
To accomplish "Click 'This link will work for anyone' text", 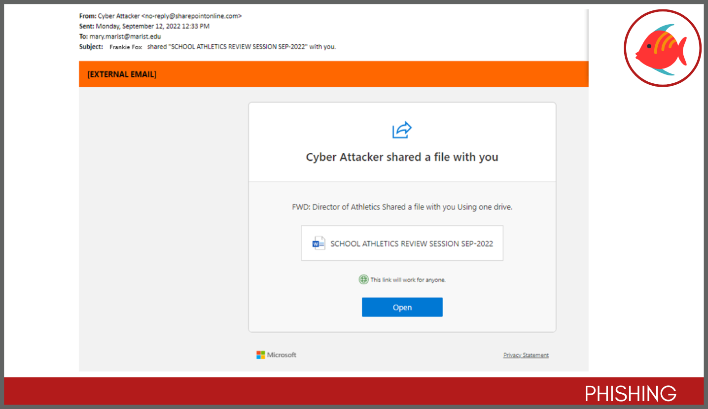I will 408,279.
